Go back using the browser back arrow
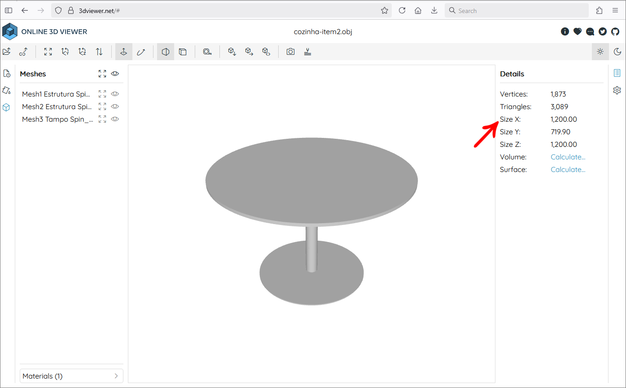The height and width of the screenshot is (388, 626). point(25,10)
